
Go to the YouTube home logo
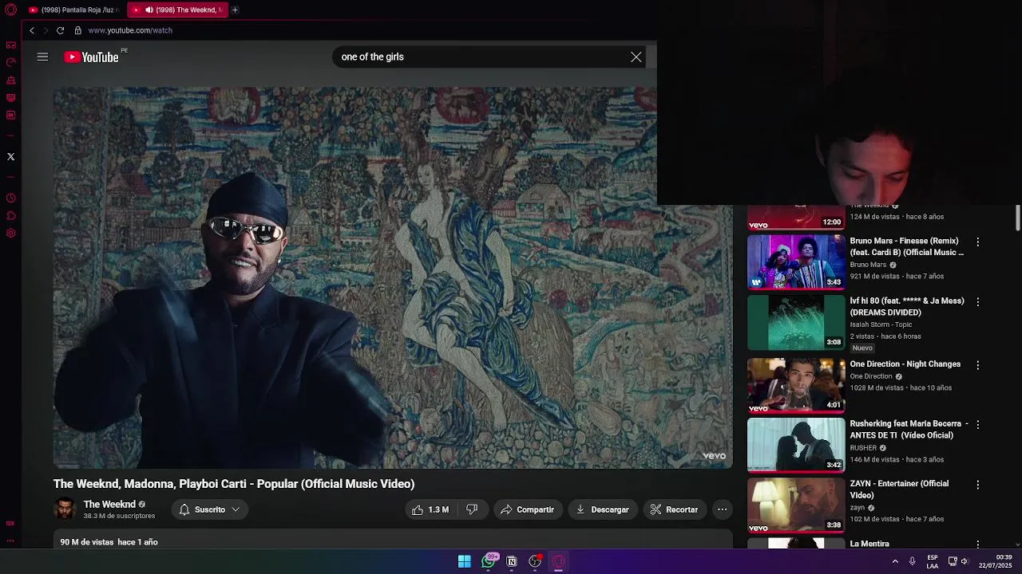[92, 57]
